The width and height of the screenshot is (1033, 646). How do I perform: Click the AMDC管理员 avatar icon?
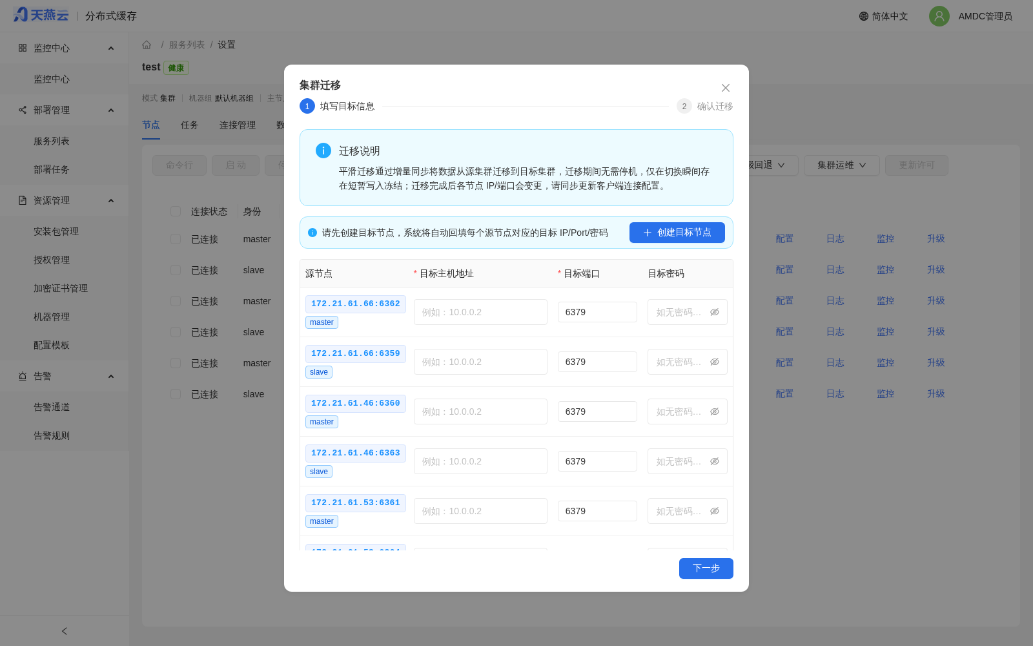[939, 16]
